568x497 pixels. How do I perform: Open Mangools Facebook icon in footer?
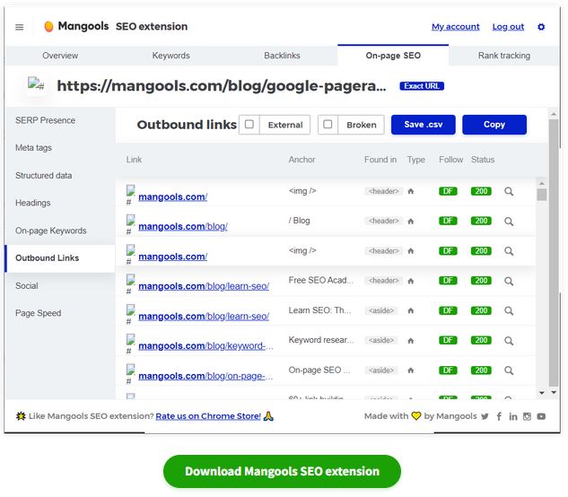[499, 416]
